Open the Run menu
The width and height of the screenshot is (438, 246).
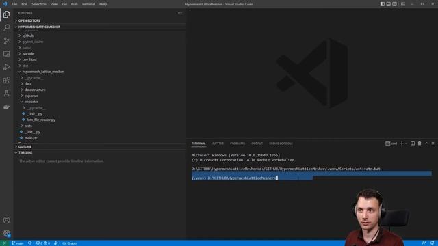click(x=75, y=4)
